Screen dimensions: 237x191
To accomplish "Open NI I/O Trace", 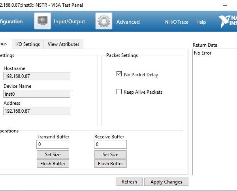I will (x=177, y=22).
